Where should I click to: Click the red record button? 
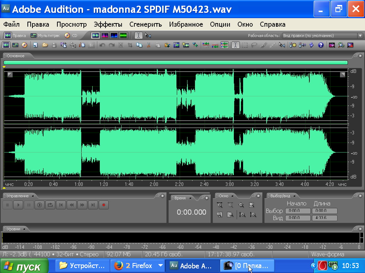click(104, 205)
